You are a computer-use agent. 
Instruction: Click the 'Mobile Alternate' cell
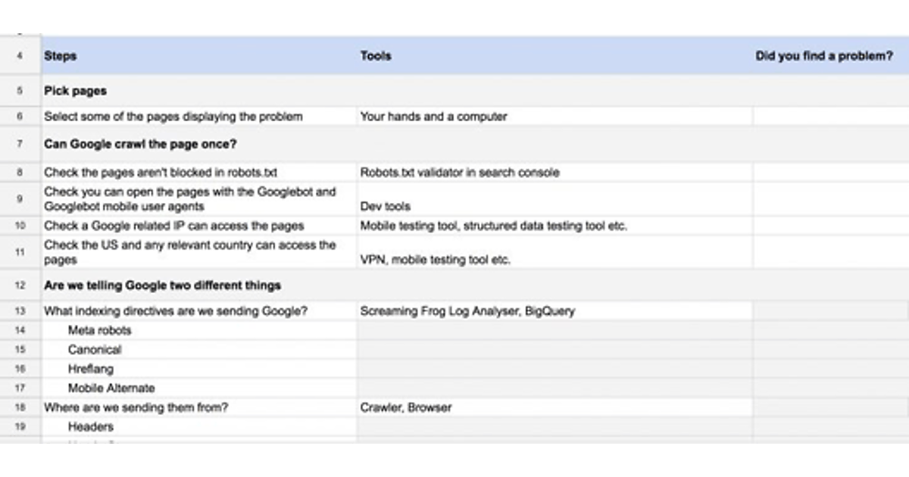[111, 388]
